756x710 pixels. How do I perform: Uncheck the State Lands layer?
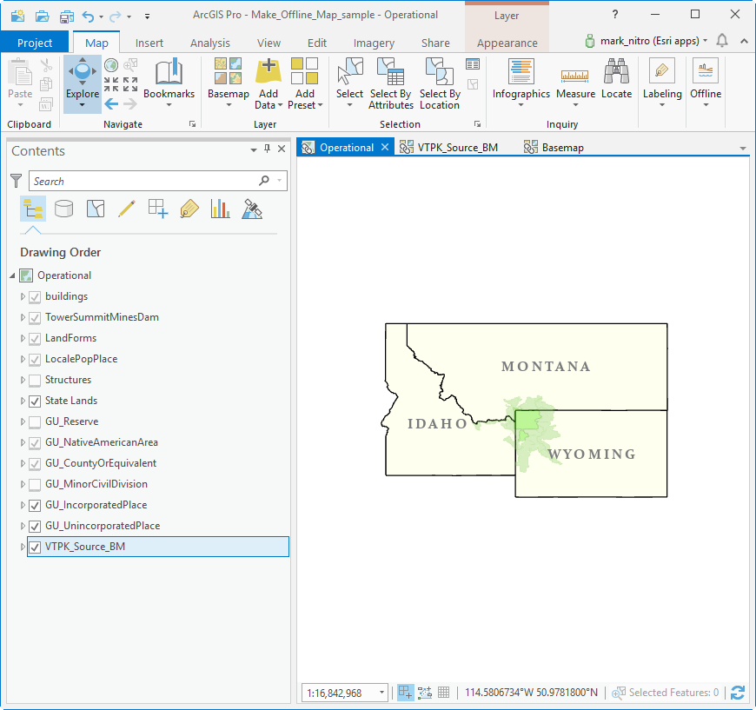[35, 401]
